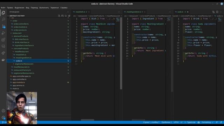Refresh the explorer file tree
Viewport: 224px width, 126px height.
coord(66,16)
